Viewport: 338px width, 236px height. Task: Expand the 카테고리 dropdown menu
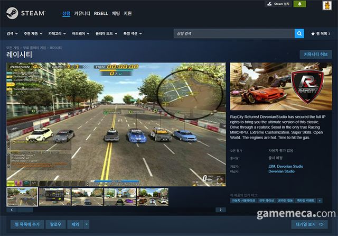click(58, 34)
